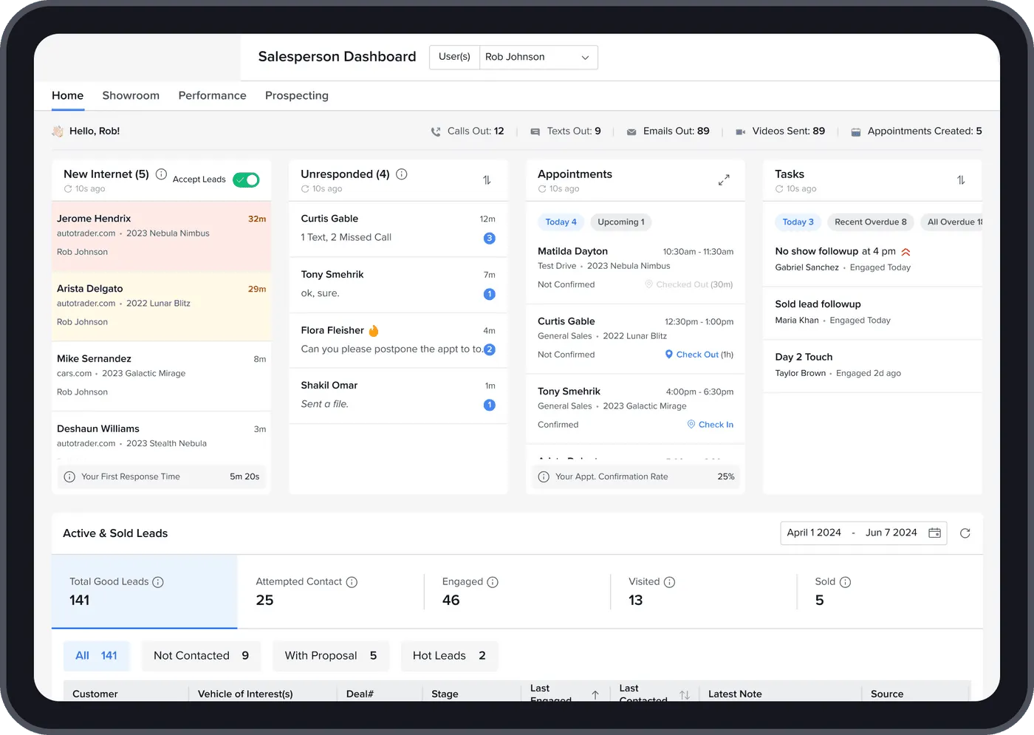The width and height of the screenshot is (1034, 735).
Task: Select the With Proposal filter
Action: [330, 655]
